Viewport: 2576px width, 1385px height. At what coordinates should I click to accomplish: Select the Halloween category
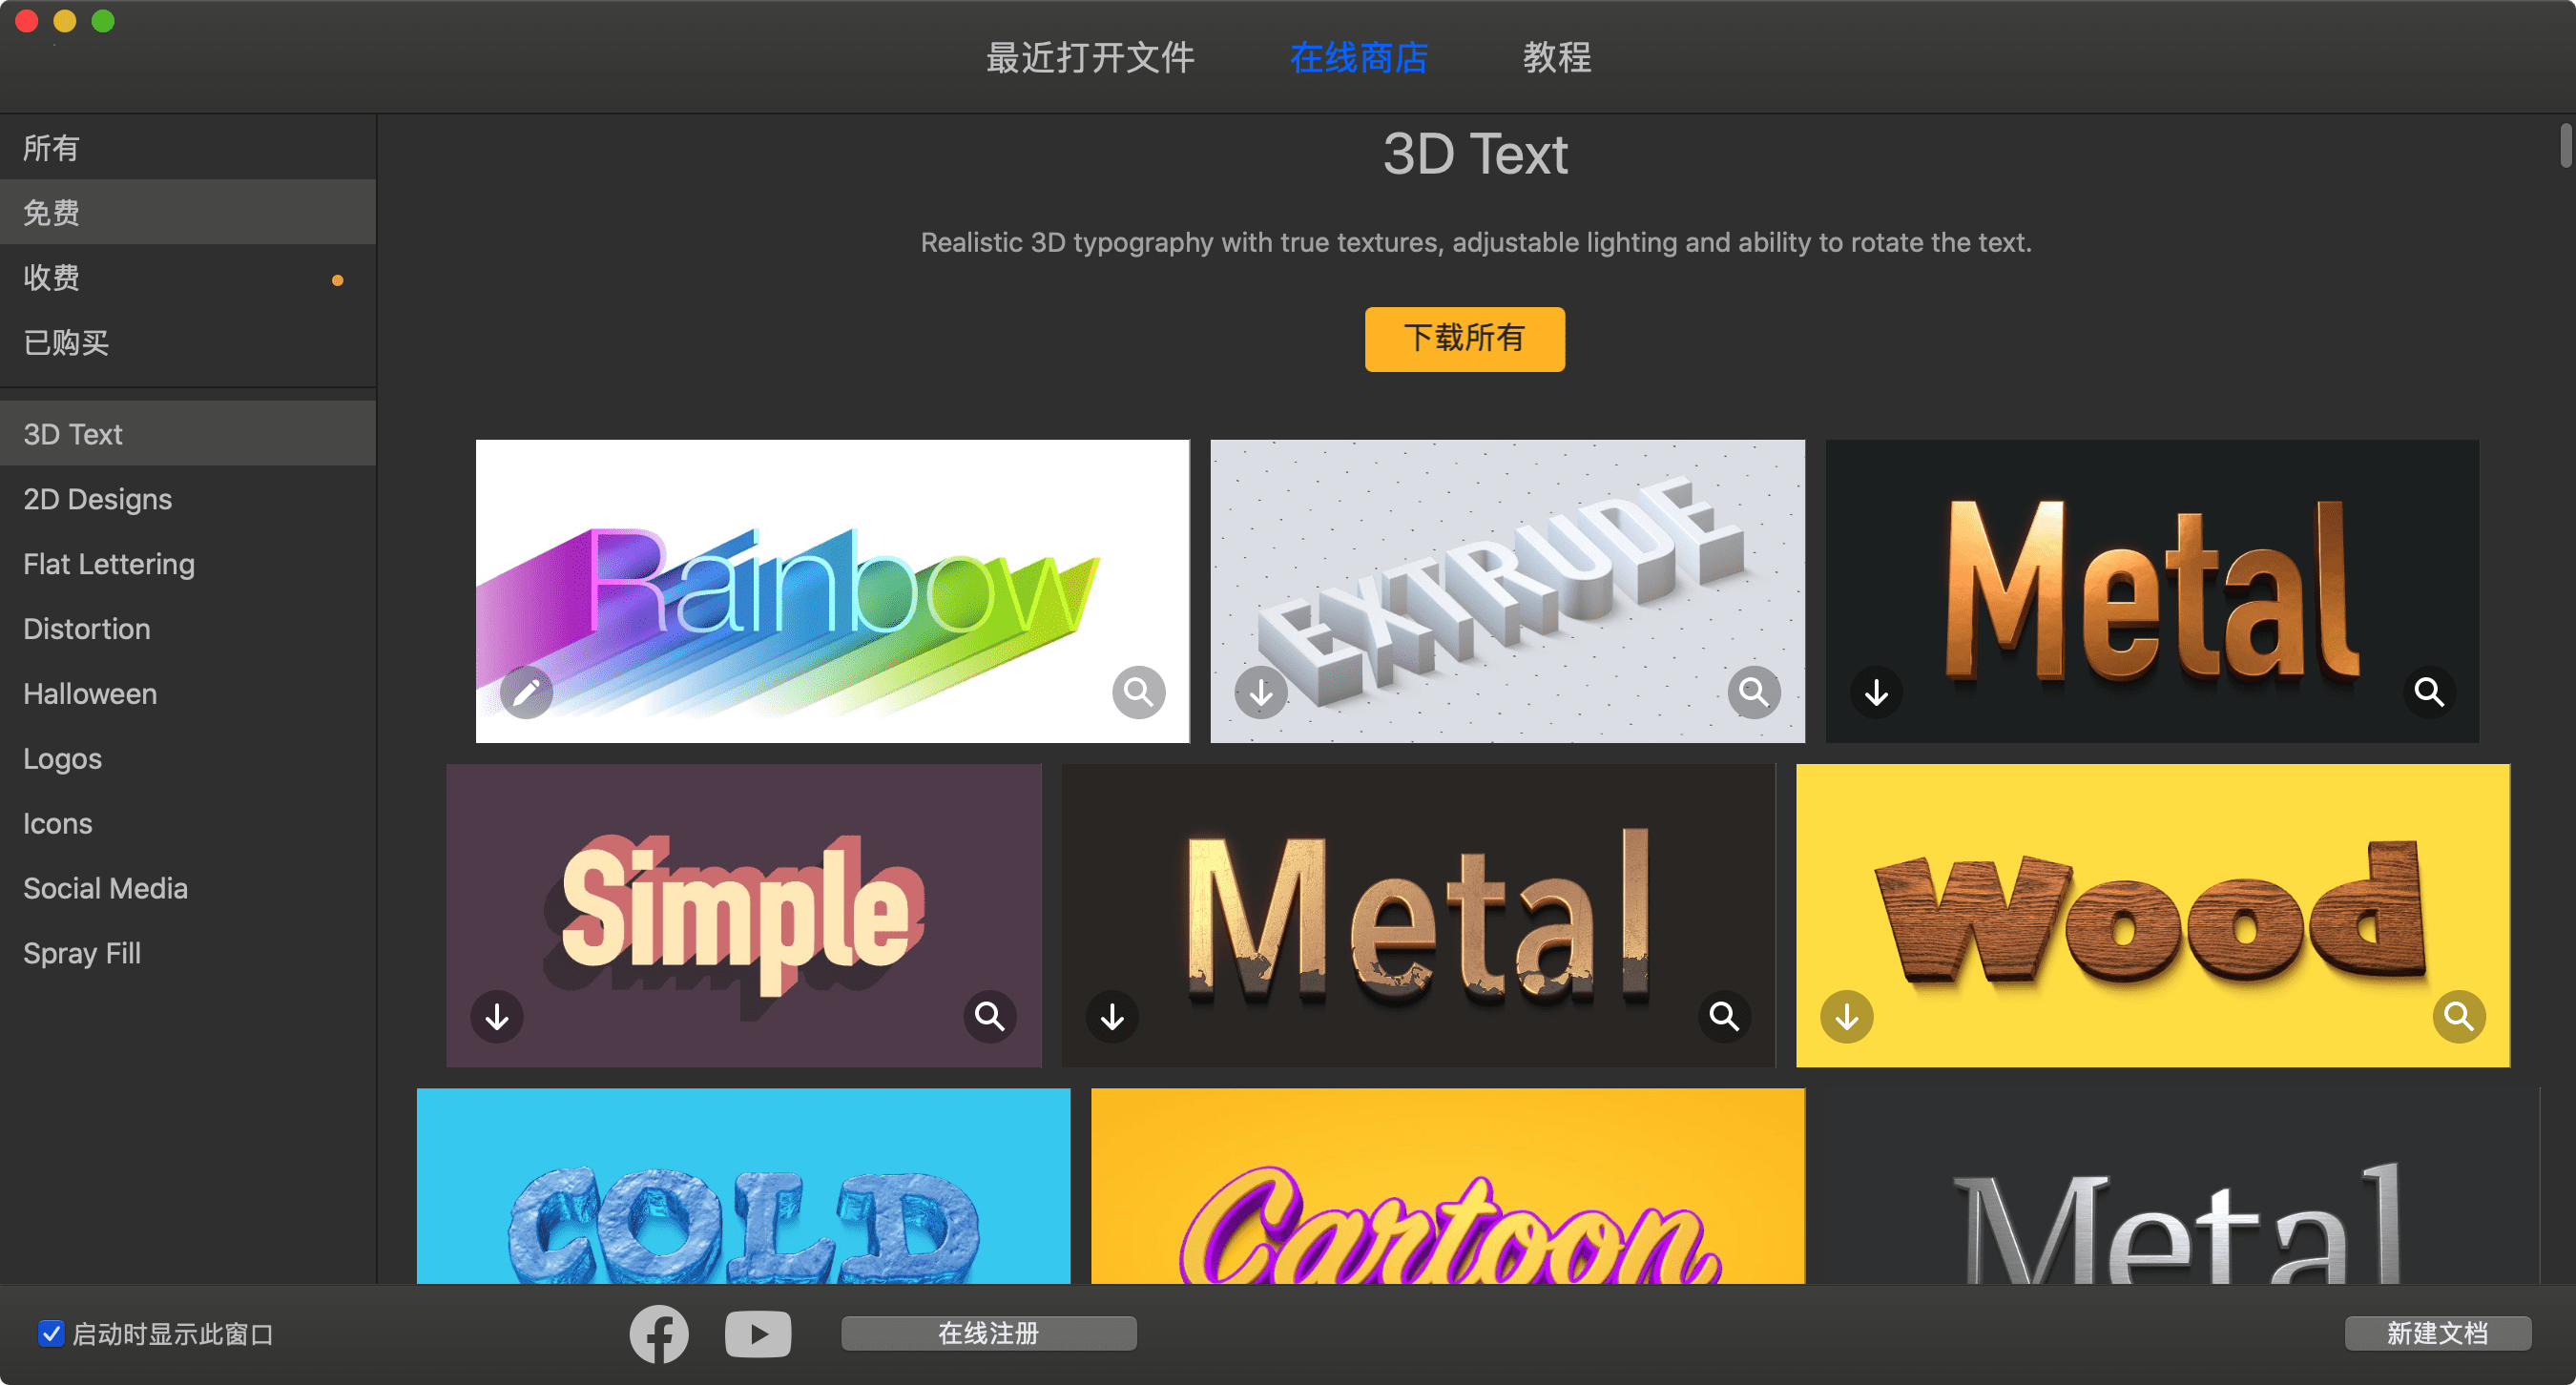188,693
